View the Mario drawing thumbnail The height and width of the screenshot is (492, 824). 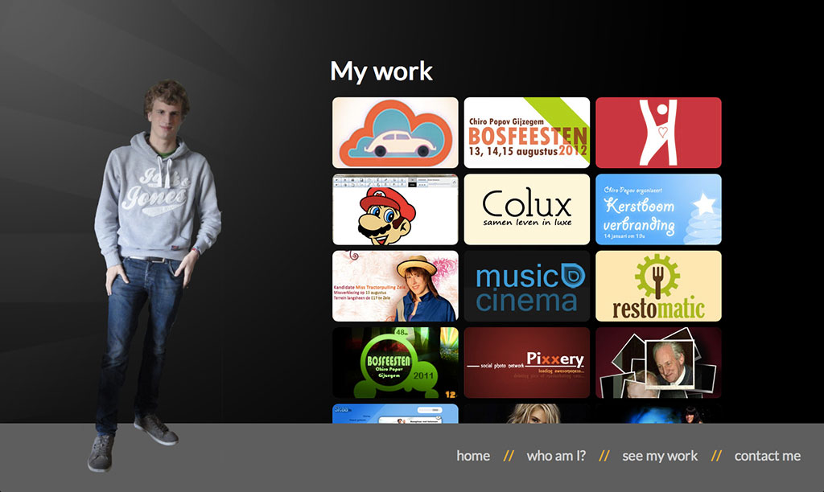point(395,210)
